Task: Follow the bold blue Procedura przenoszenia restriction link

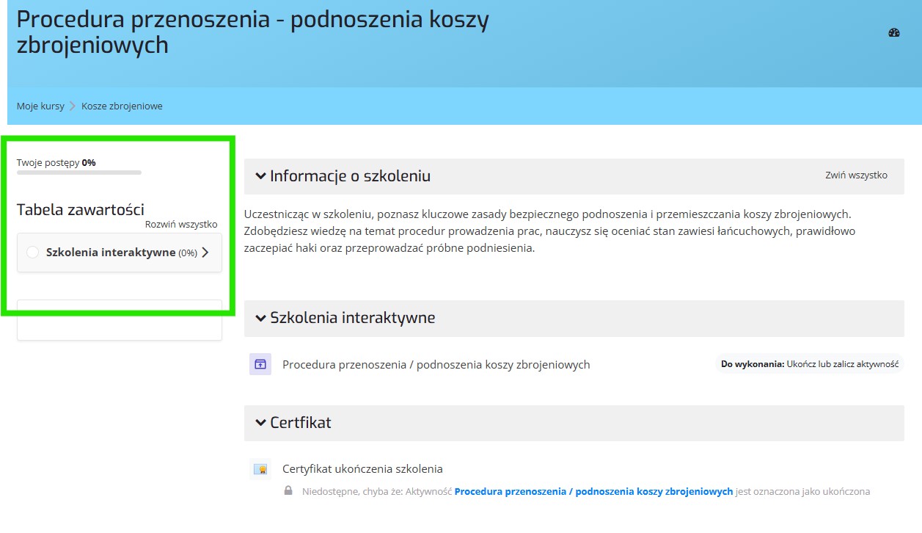Action: 593,491
